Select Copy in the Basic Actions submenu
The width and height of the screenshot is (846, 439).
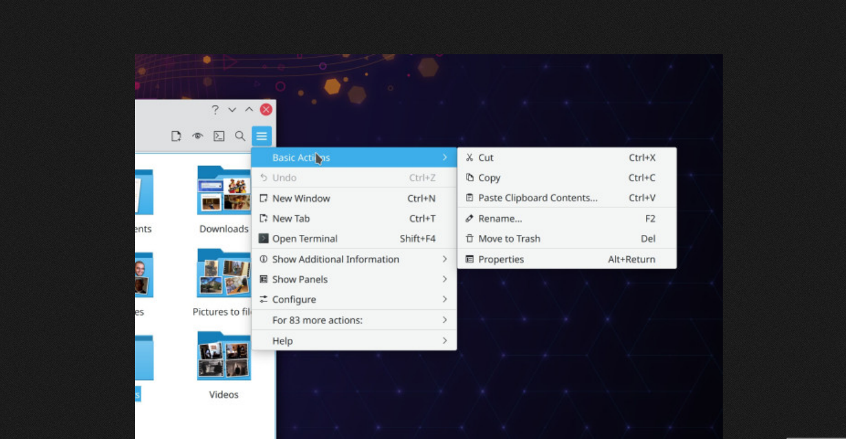coord(567,178)
